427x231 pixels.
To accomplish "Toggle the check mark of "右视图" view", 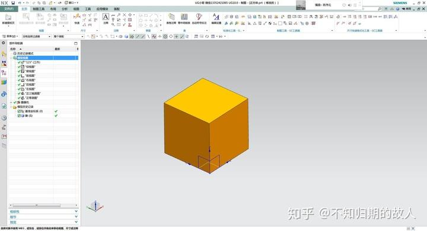I will 19,81.
